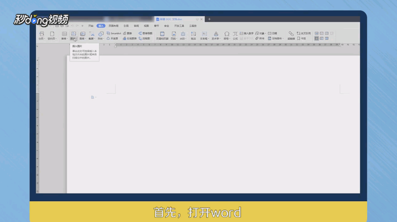The height and width of the screenshot is (222, 397).
Task: Open the Shapes (形状) icon
Action: (x=101, y=34)
